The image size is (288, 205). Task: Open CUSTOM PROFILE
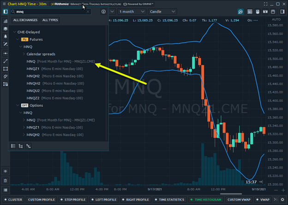click(42, 199)
